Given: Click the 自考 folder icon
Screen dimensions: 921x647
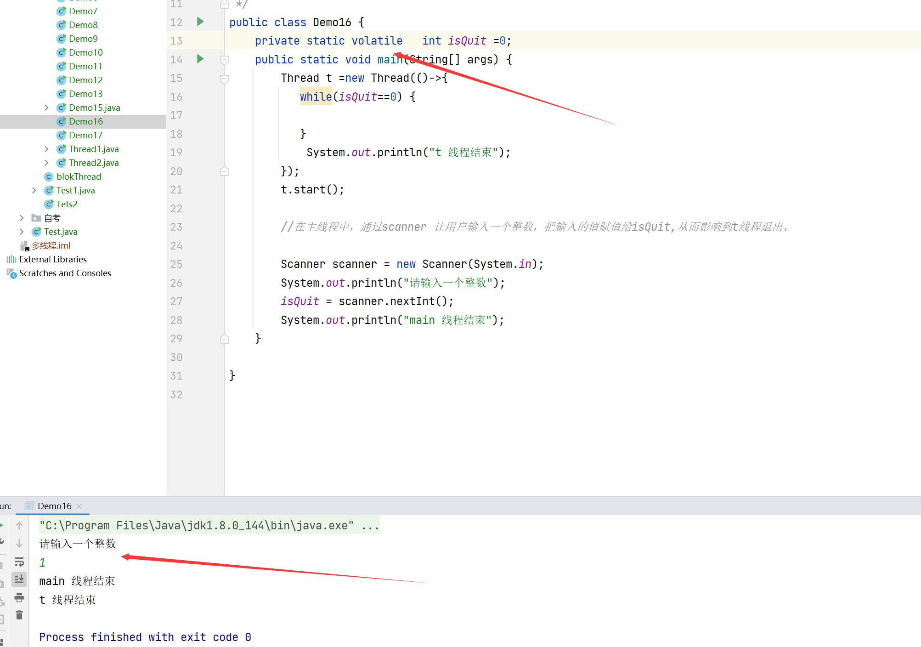Looking at the screenshot, I should [x=36, y=218].
